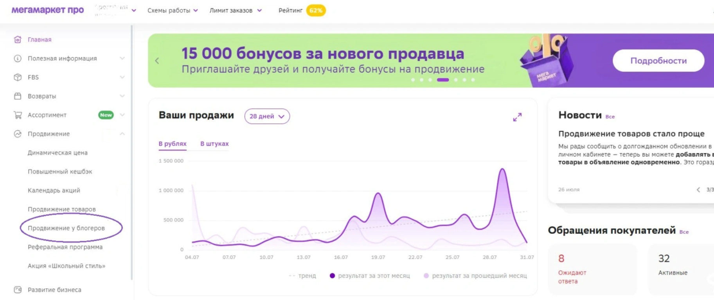Open Повышенный кешбэк menu item

tap(60, 172)
